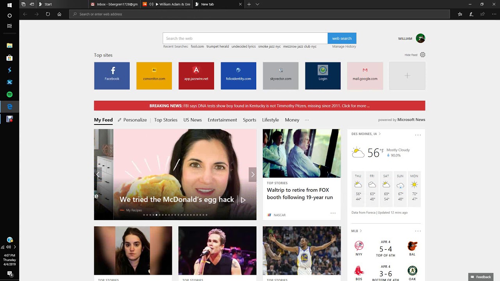Image resolution: width=500 pixels, height=281 pixels.
Task: Mute the William Adam tab audio
Action: coord(151,4)
